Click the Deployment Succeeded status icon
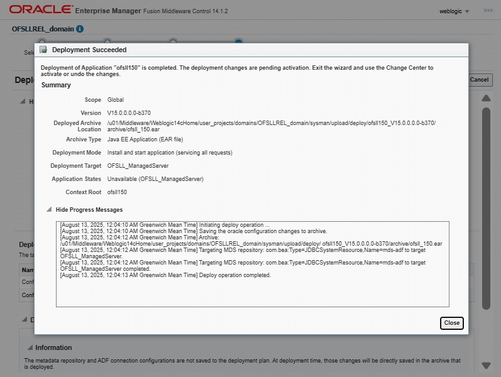The height and width of the screenshot is (377, 501). (x=43, y=50)
